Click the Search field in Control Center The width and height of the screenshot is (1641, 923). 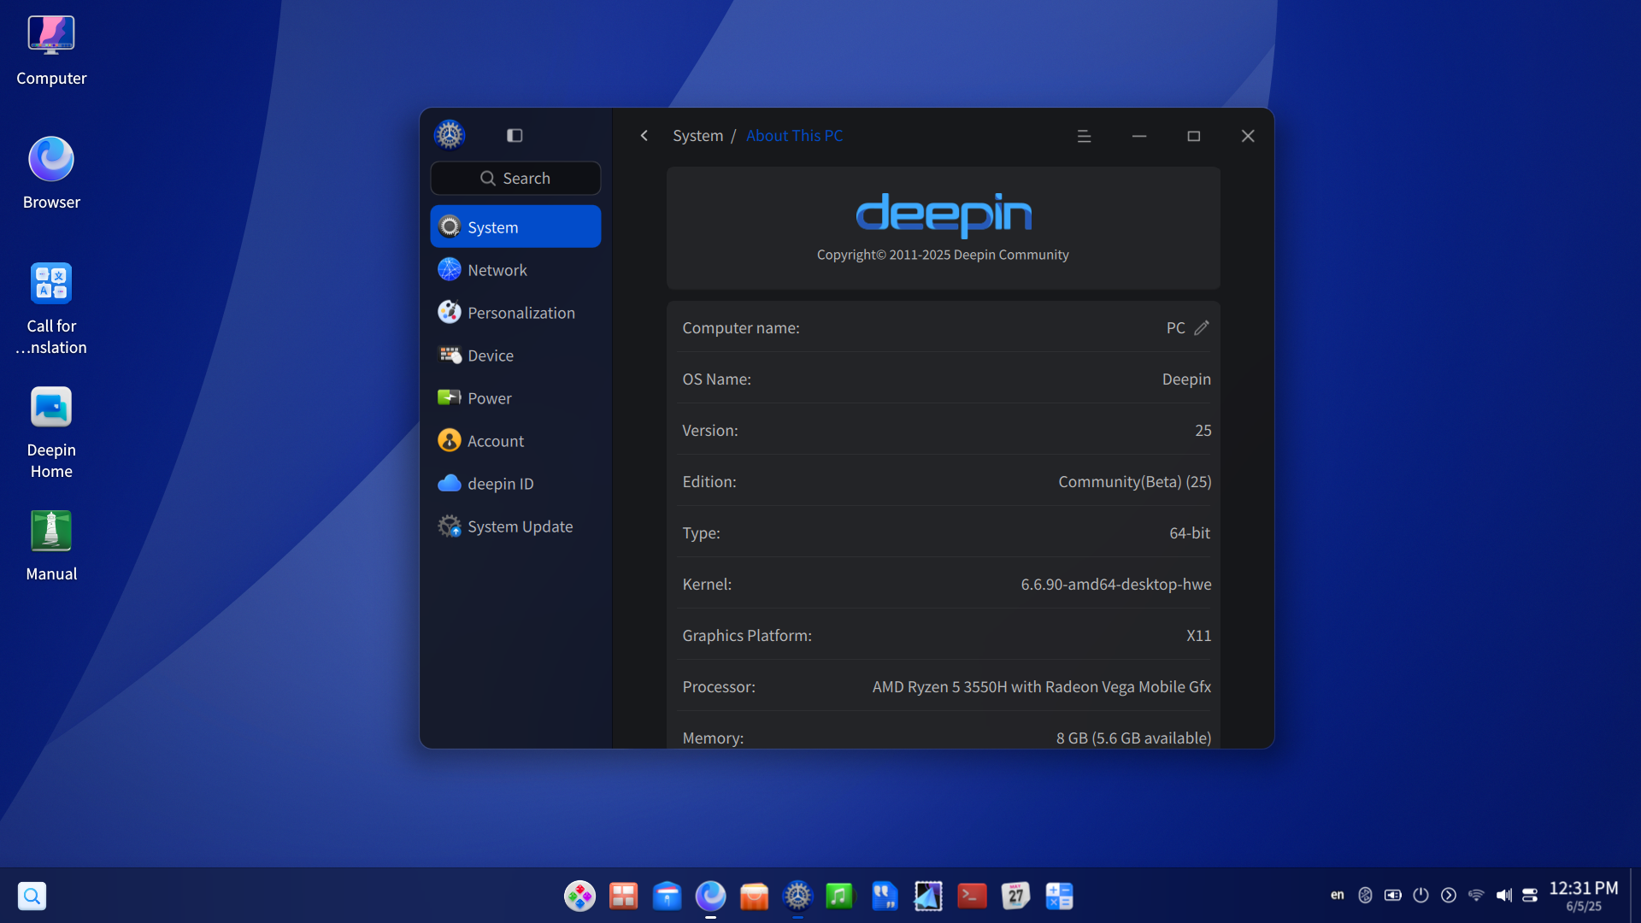[515, 179]
